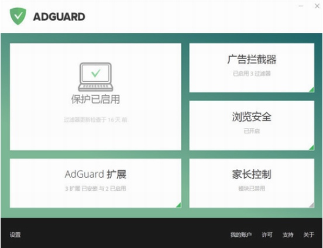Click the 模块已禁用 status text
323x248 pixels.
[252, 188]
